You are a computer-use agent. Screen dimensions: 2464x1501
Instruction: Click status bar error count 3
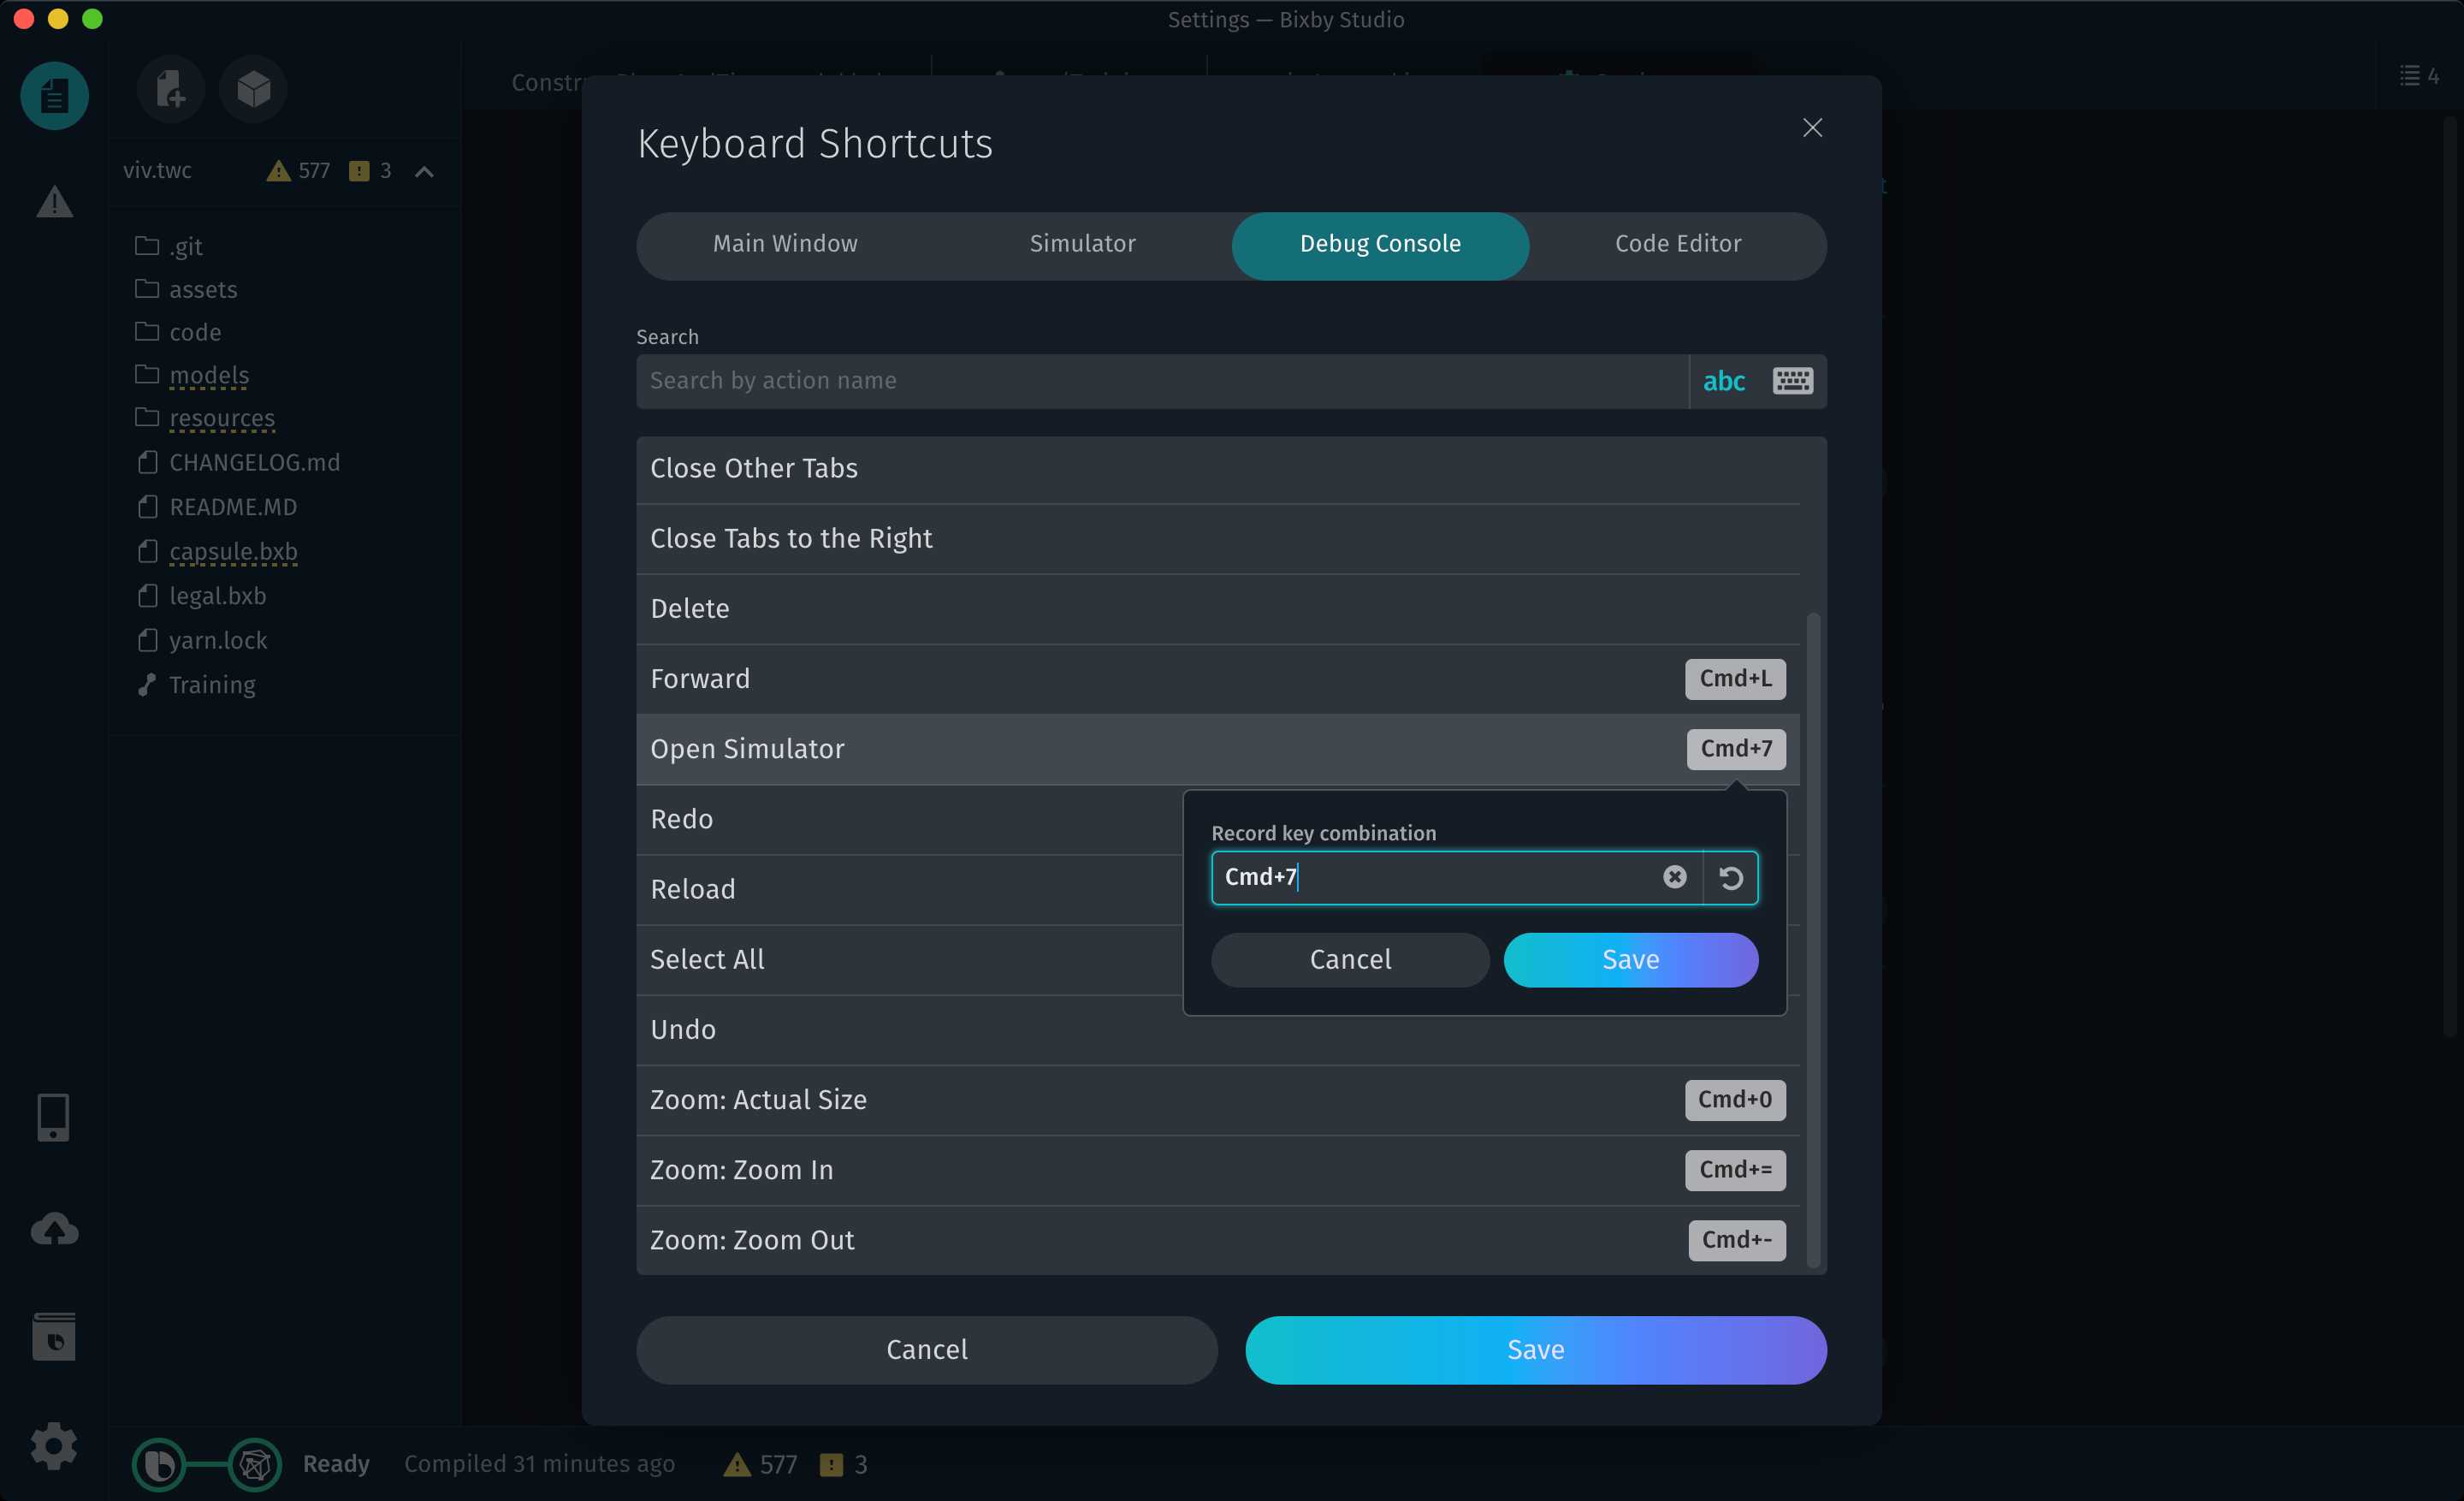coord(843,1465)
